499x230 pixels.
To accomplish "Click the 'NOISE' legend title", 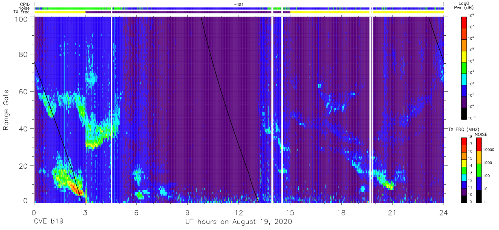I will (481, 134).
